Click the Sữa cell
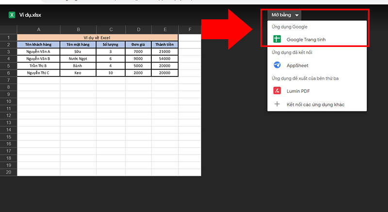 point(78,52)
